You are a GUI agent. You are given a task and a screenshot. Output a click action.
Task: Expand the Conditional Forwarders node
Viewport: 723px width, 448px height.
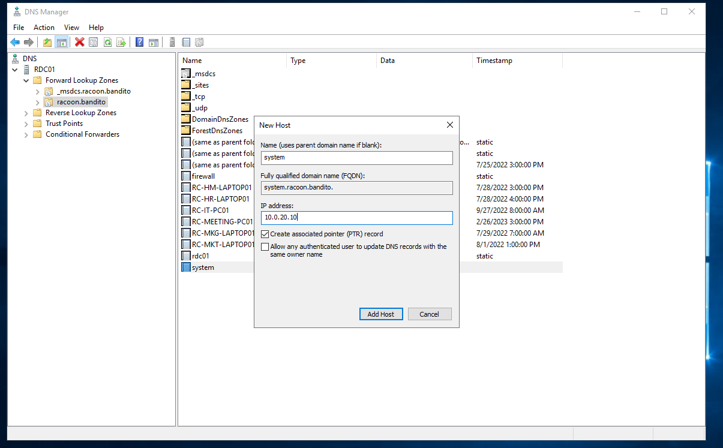point(26,134)
